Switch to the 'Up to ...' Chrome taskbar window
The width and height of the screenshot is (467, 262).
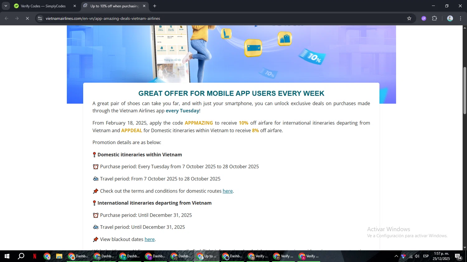point(207,256)
